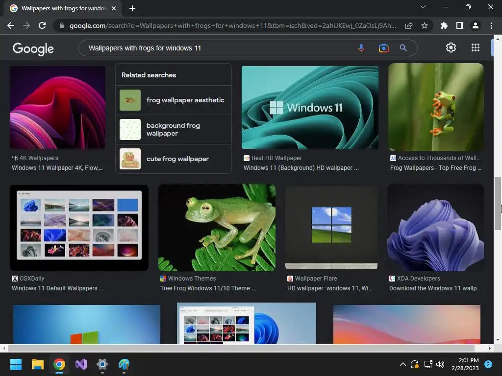The image size is (502, 376).
Task: Open the purple bloom XDA wallpaper
Action: 435,228
